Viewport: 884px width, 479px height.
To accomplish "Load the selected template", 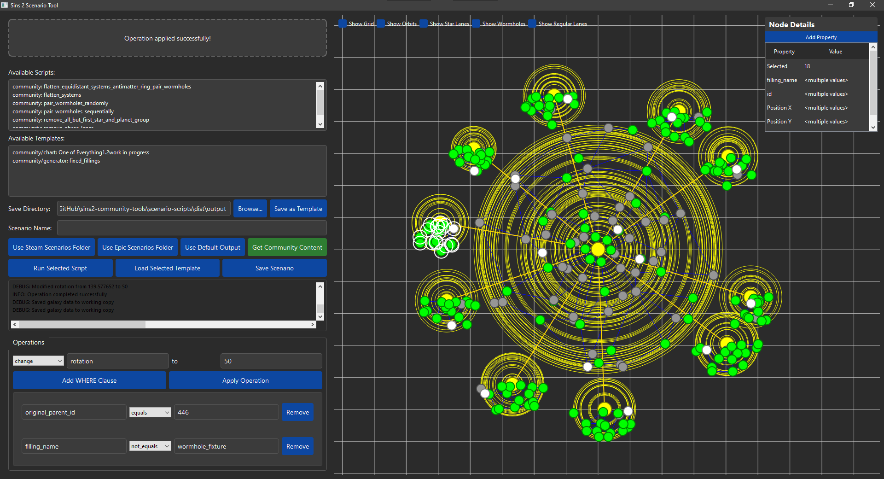I will [167, 268].
